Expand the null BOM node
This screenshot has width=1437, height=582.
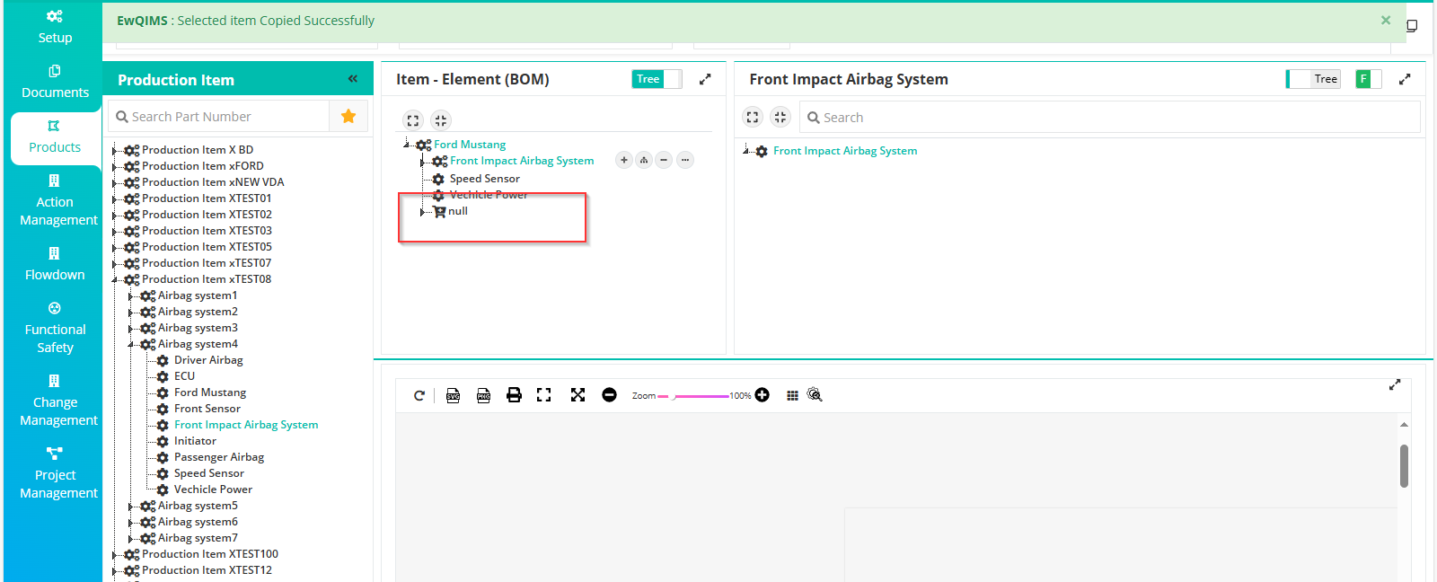pos(423,212)
